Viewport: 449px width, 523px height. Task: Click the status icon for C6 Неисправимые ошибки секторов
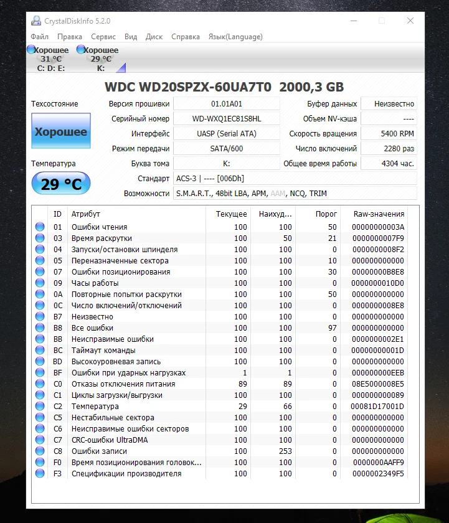pos(40,428)
